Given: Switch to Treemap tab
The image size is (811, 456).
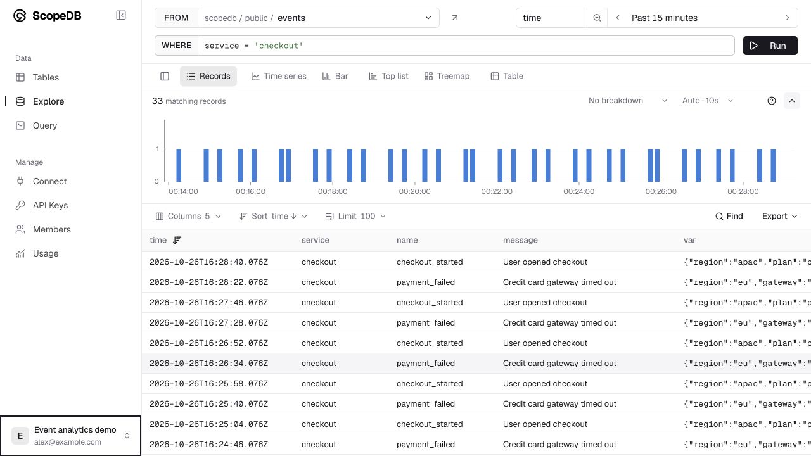Looking at the screenshot, I should 447,76.
